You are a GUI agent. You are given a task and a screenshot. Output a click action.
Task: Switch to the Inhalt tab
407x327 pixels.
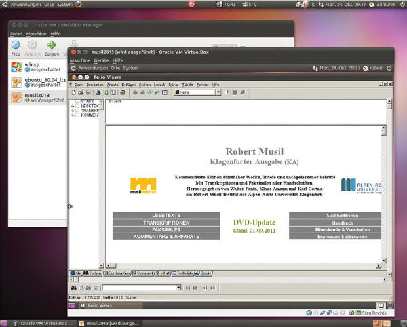[163, 273]
